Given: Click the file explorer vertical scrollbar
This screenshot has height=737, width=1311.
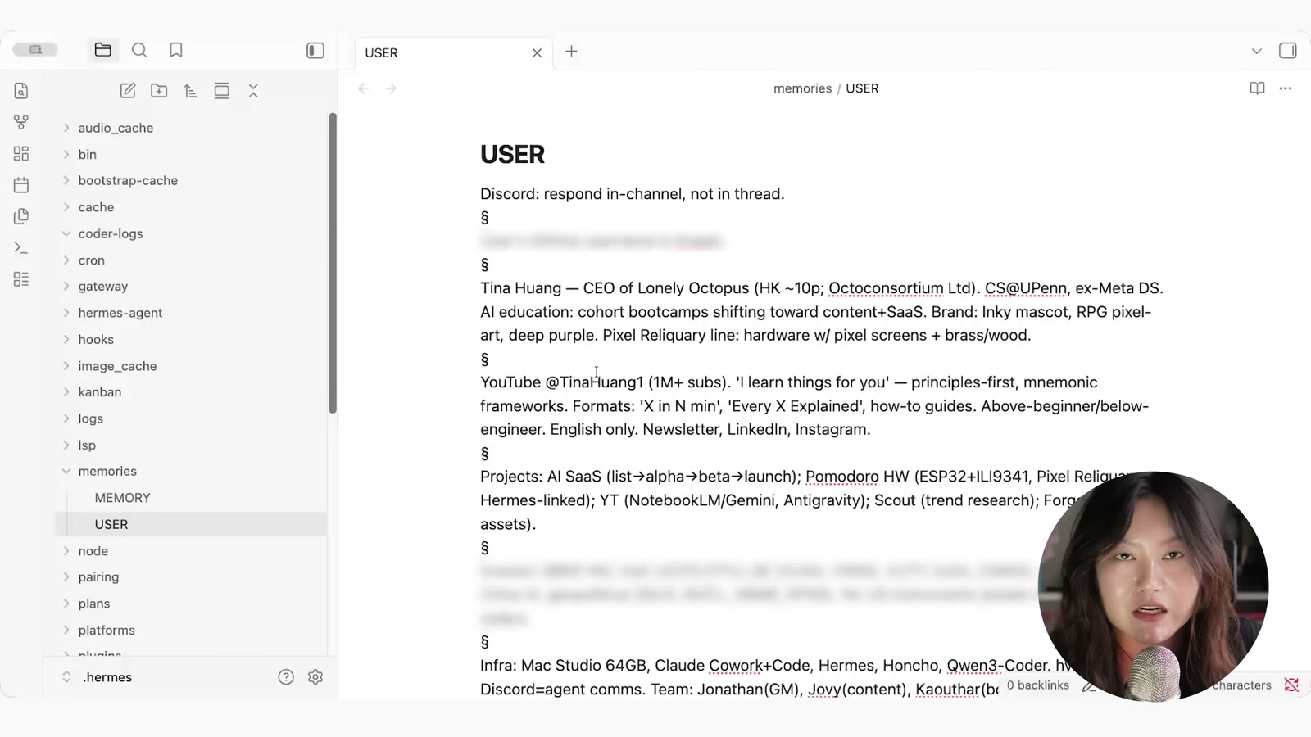Looking at the screenshot, I should [x=333, y=262].
